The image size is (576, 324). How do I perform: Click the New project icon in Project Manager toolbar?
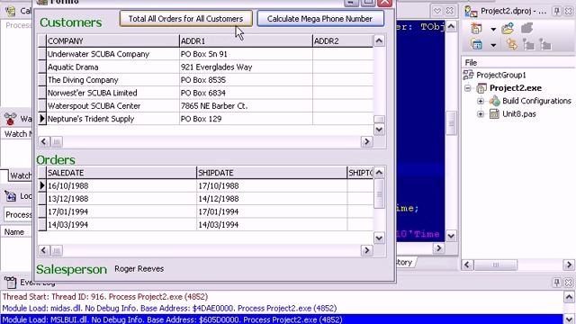[x=476, y=28]
